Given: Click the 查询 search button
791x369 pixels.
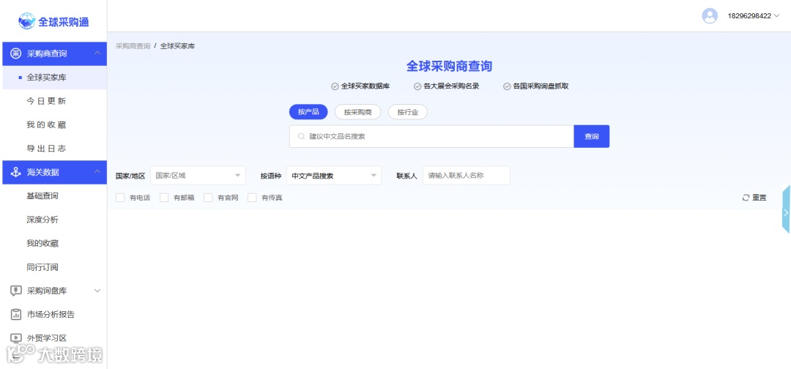Looking at the screenshot, I should pos(592,136).
